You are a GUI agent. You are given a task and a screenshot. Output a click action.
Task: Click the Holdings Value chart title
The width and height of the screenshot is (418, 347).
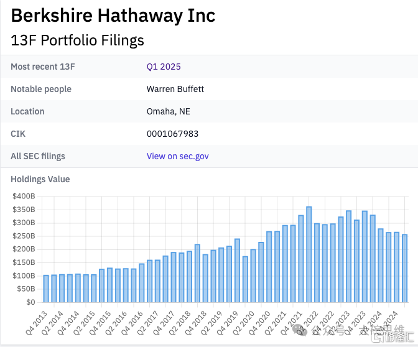(40, 179)
